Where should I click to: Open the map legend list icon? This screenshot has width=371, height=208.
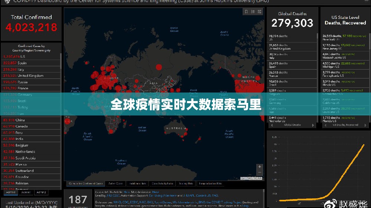tap(253, 11)
